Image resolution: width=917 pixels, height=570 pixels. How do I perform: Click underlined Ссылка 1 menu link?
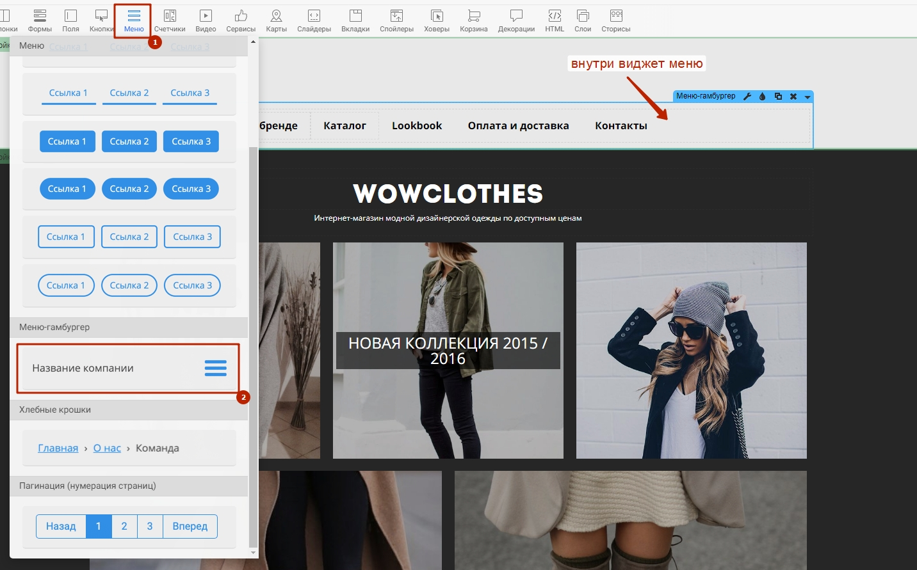pos(69,93)
